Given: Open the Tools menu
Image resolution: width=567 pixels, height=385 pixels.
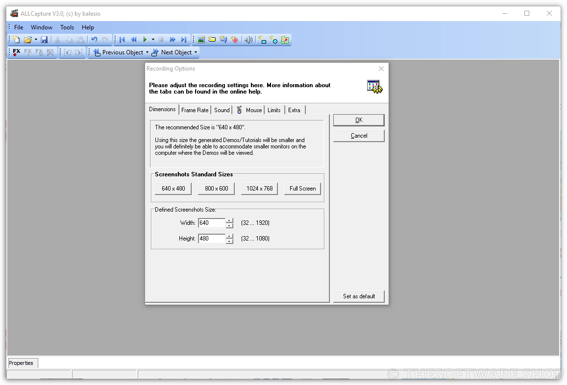Looking at the screenshot, I should 67,27.
